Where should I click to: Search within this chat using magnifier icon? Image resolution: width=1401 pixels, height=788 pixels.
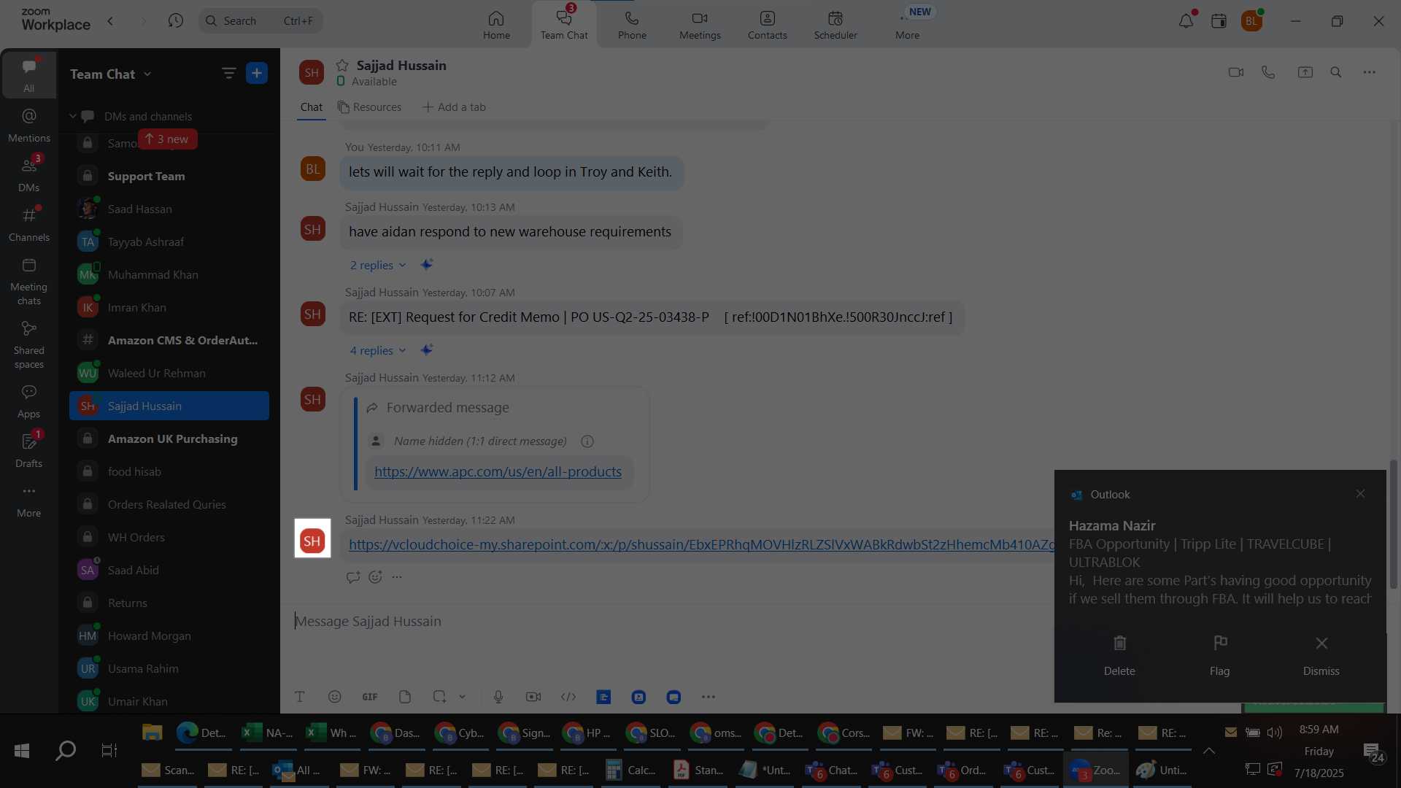[1336, 72]
